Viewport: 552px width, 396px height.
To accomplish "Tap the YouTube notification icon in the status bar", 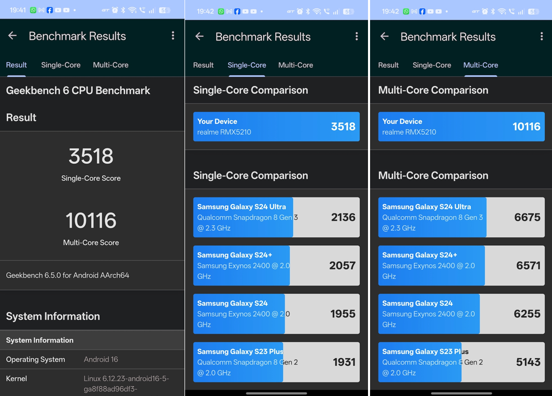I will pyautogui.click(x=58, y=9).
